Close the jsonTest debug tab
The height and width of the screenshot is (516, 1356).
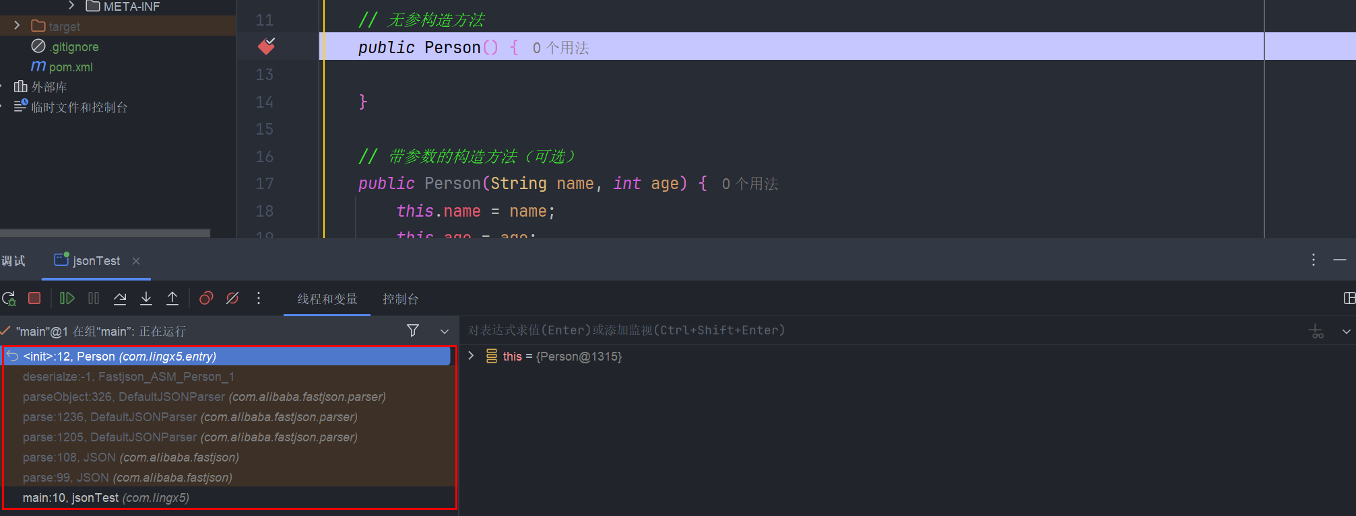point(136,260)
